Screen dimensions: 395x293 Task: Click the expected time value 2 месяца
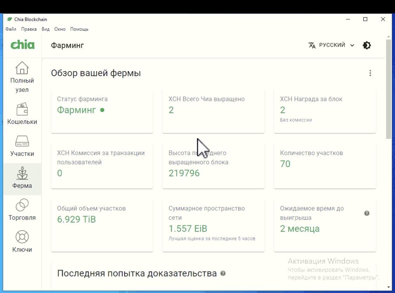coord(300,228)
